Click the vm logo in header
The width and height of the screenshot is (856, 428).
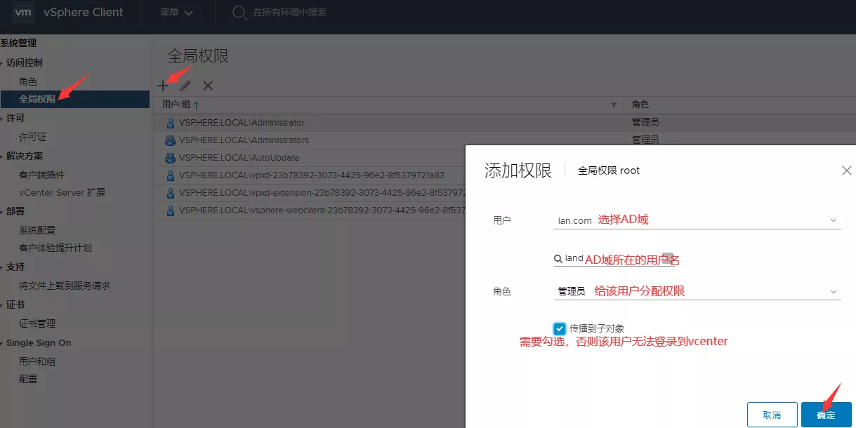tap(24, 13)
